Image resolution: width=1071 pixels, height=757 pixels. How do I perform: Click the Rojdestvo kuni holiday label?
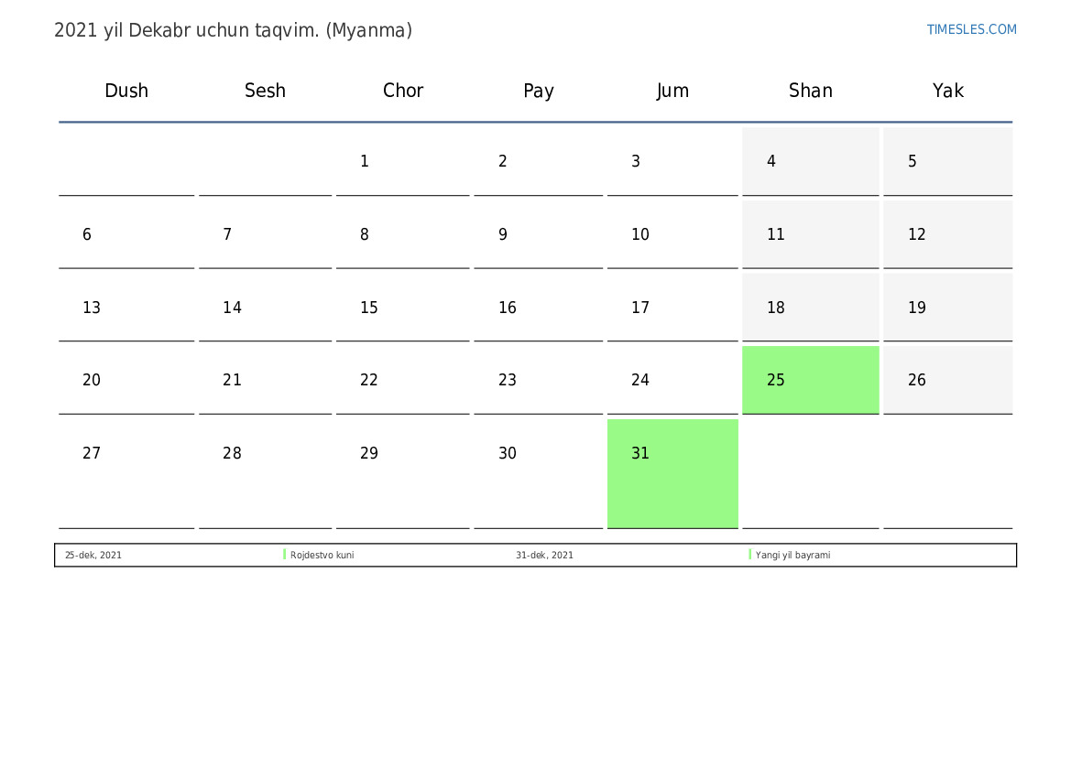pyautogui.click(x=322, y=555)
